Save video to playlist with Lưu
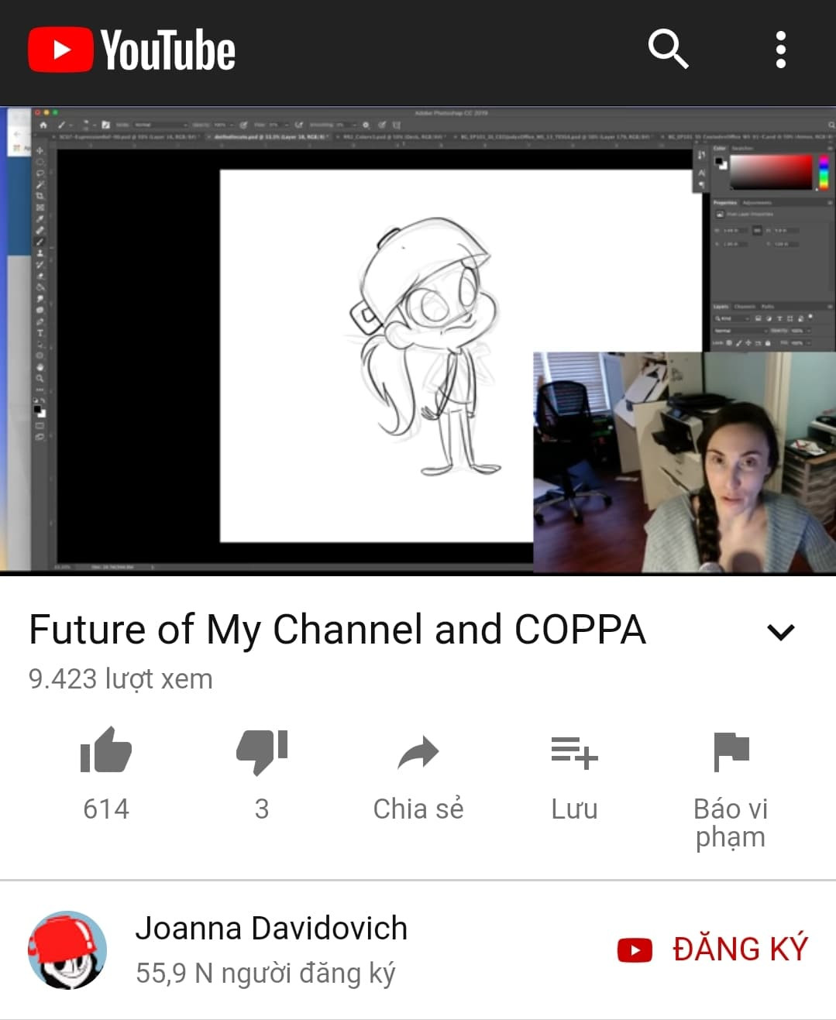Screen dimensions: 836x1020 (x=574, y=775)
